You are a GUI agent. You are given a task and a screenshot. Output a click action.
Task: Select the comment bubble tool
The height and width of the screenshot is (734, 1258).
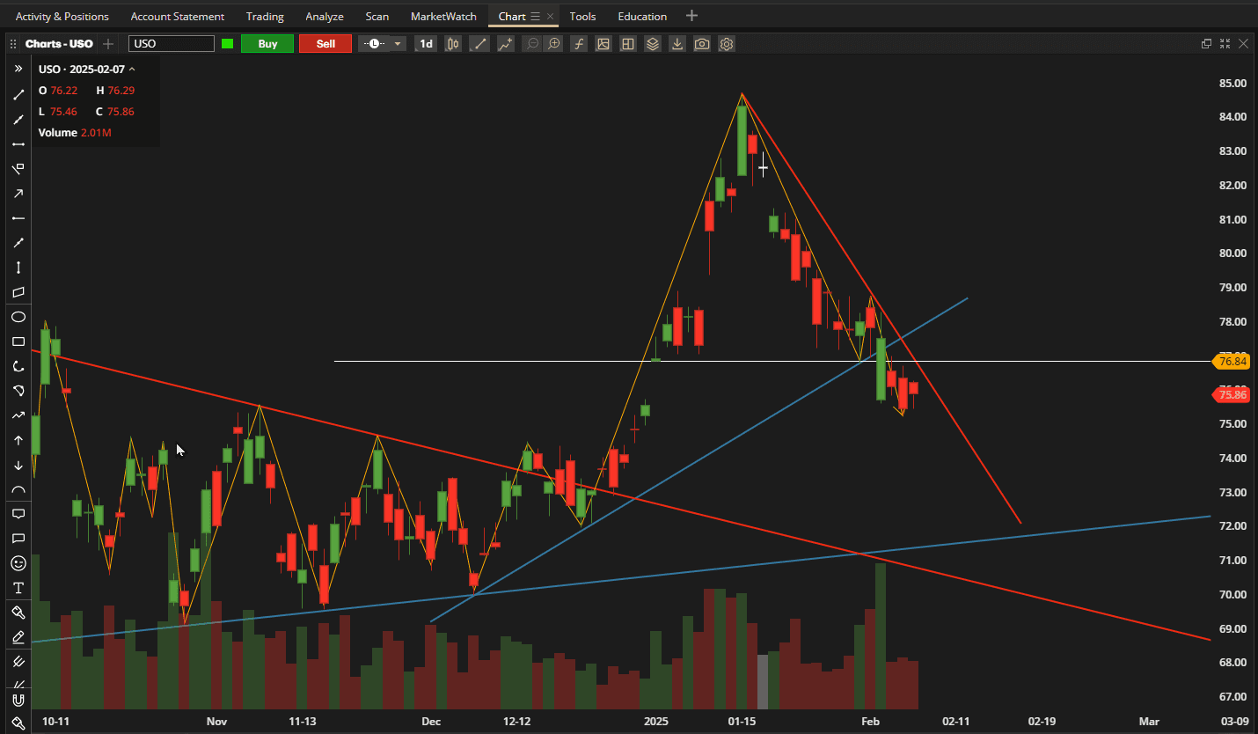tap(18, 538)
